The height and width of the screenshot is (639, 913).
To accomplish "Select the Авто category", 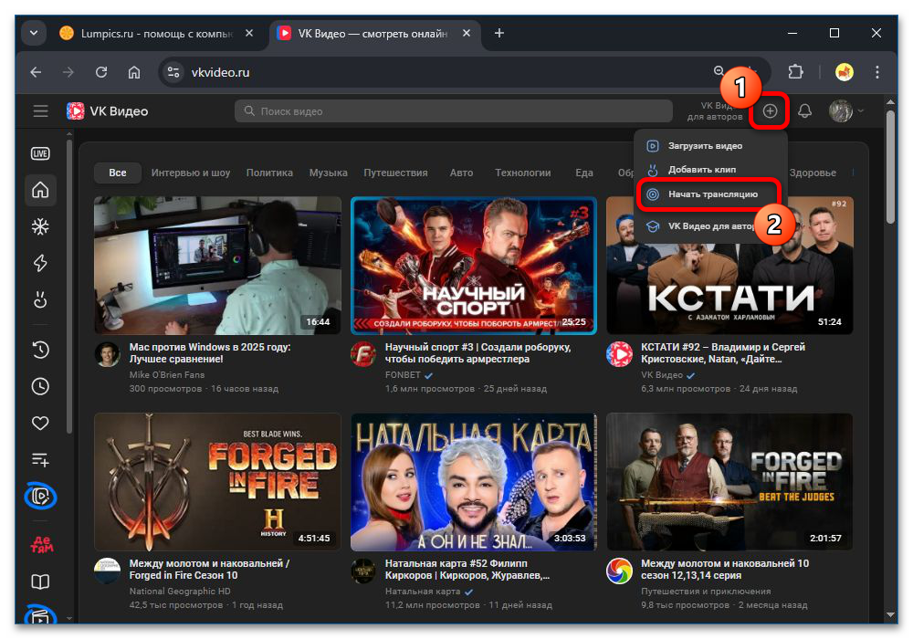I will point(461,173).
